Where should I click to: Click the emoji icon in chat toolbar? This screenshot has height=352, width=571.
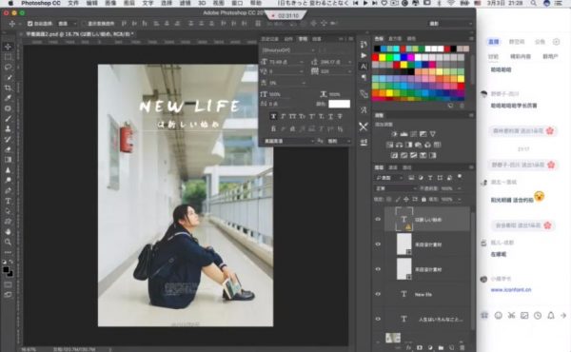point(498,315)
